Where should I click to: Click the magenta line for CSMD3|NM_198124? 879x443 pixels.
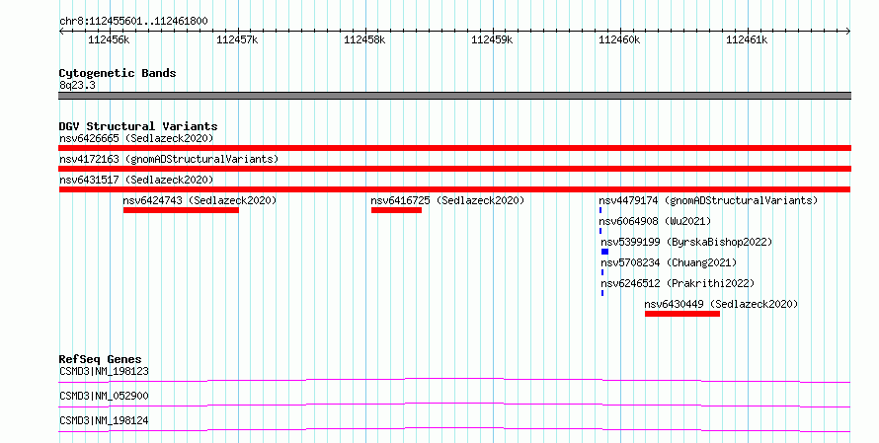coord(454,429)
